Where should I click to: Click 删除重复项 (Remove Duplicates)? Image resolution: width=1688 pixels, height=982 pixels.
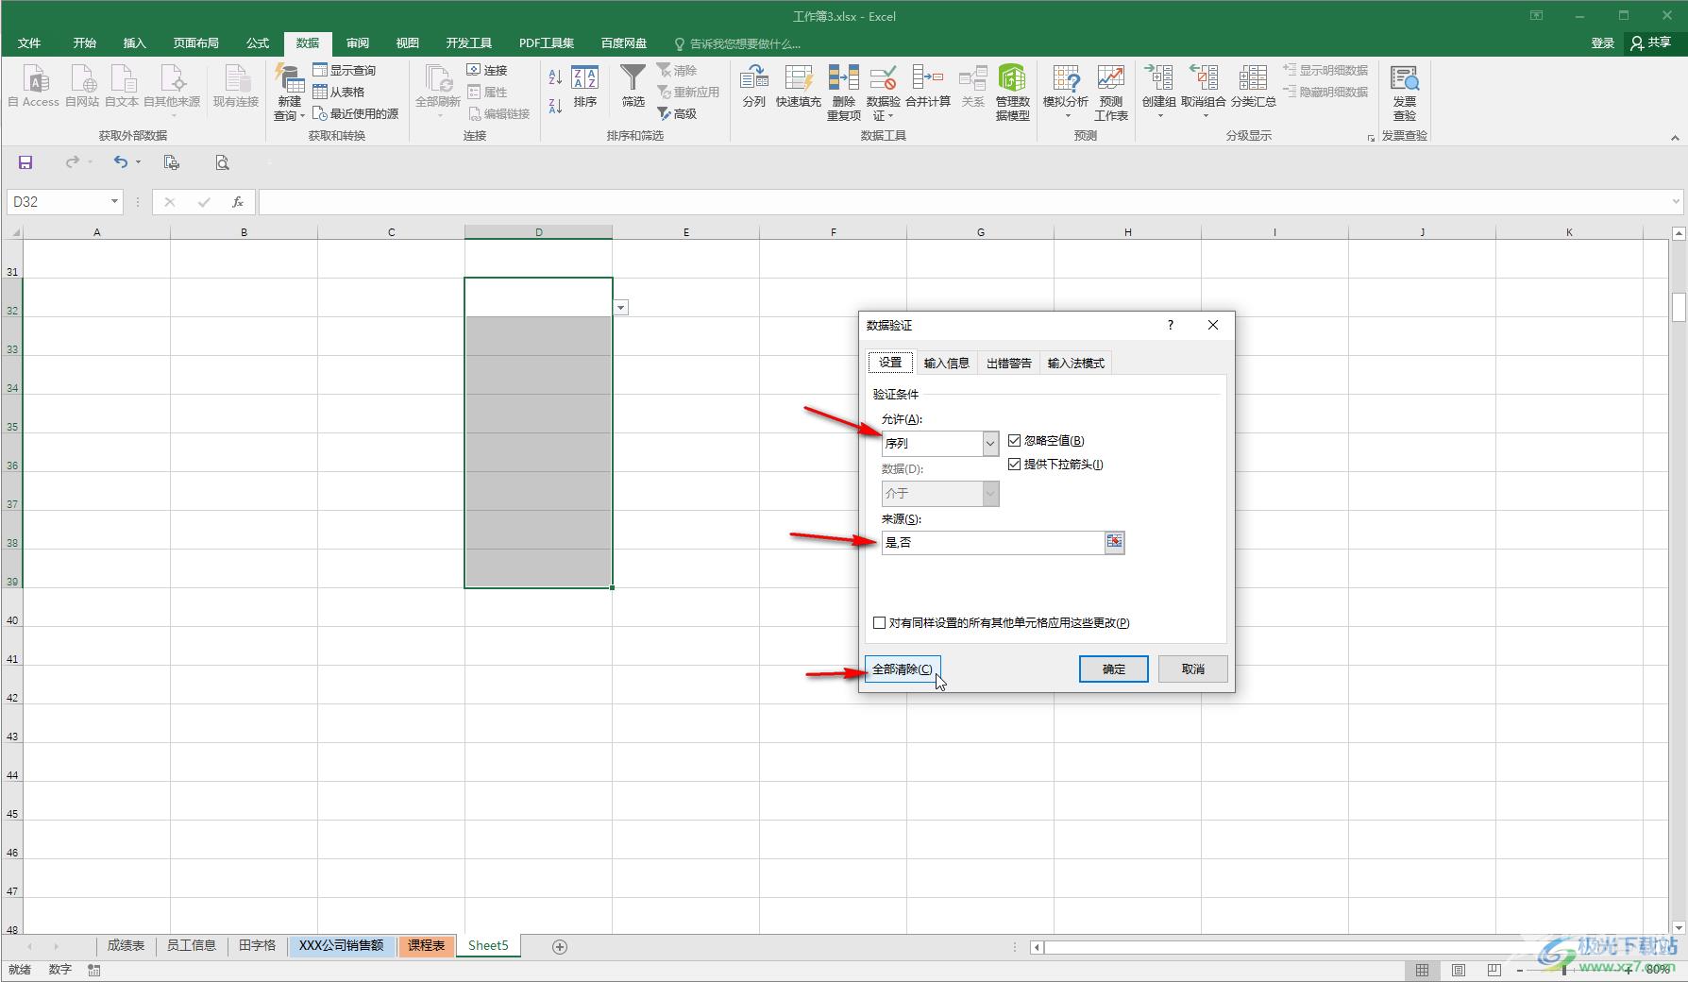tap(843, 93)
